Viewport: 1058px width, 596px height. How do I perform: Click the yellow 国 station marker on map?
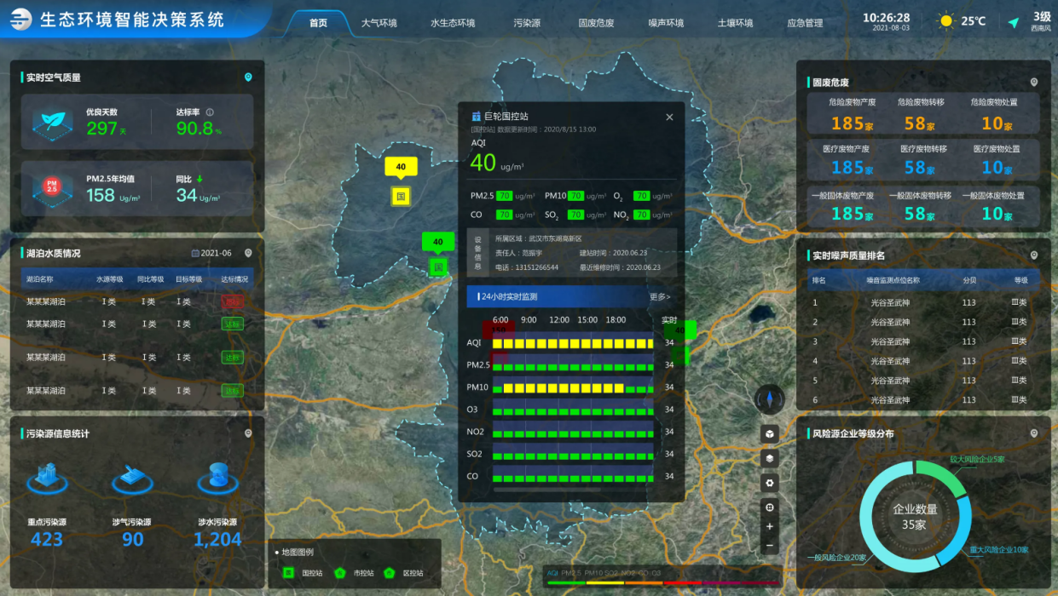tap(401, 197)
